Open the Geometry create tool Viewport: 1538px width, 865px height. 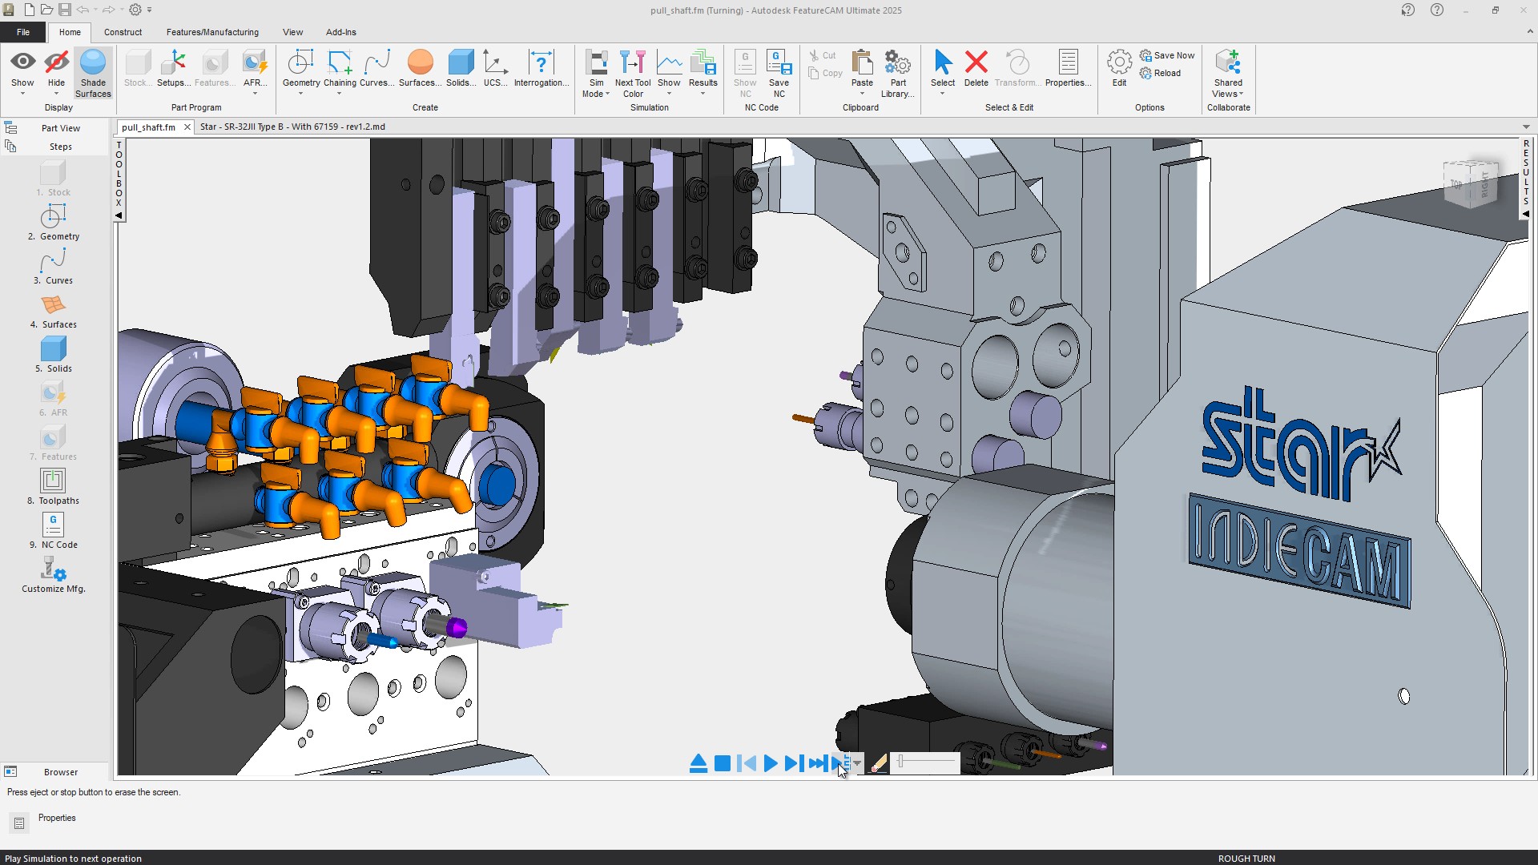(301, 68)
